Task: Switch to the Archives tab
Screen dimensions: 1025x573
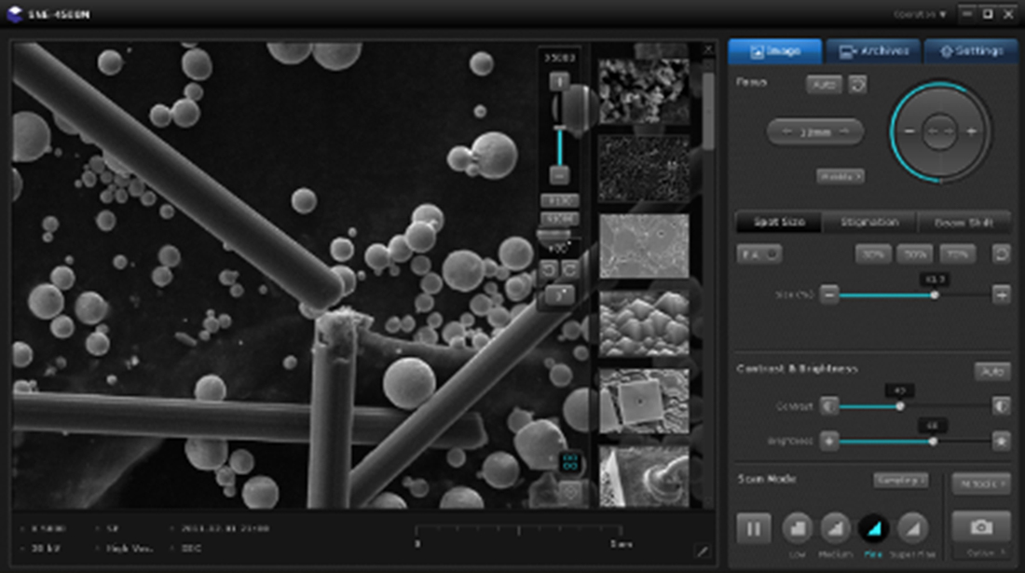Action: (873, 51)
